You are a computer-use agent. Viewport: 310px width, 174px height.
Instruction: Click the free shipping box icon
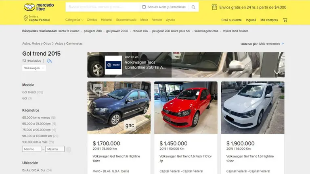pyautogui.click(x=214, y=7)
